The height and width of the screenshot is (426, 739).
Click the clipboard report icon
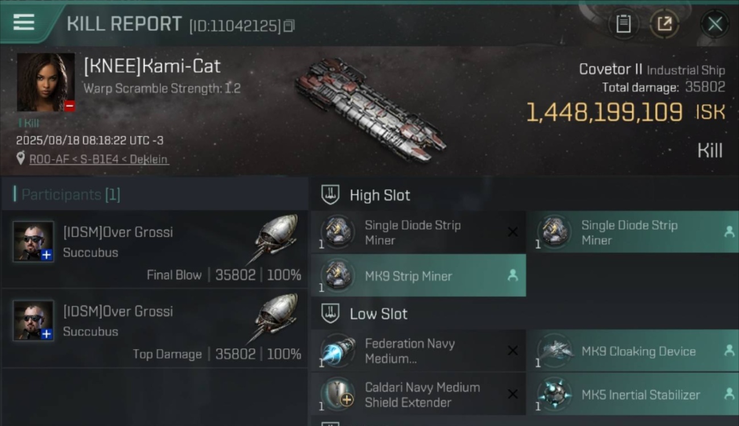coord(624,24)
